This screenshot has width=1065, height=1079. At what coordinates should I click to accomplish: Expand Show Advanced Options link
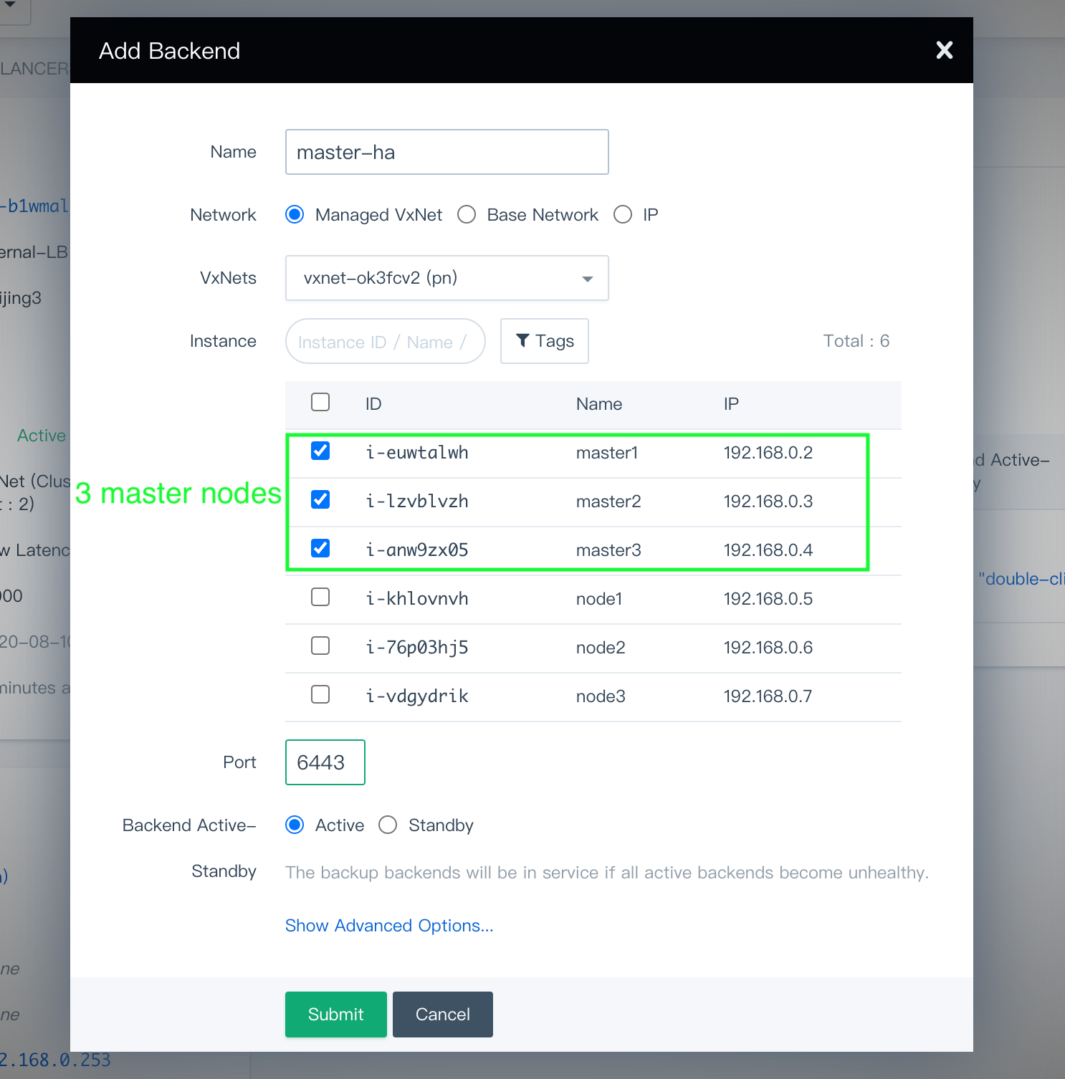389,926
